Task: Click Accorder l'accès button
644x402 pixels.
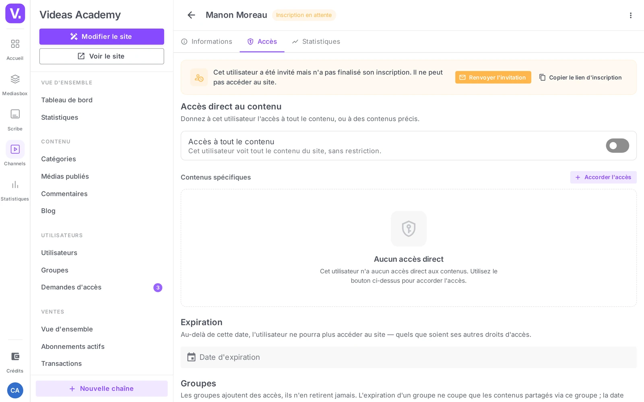Action: [603, 177]
